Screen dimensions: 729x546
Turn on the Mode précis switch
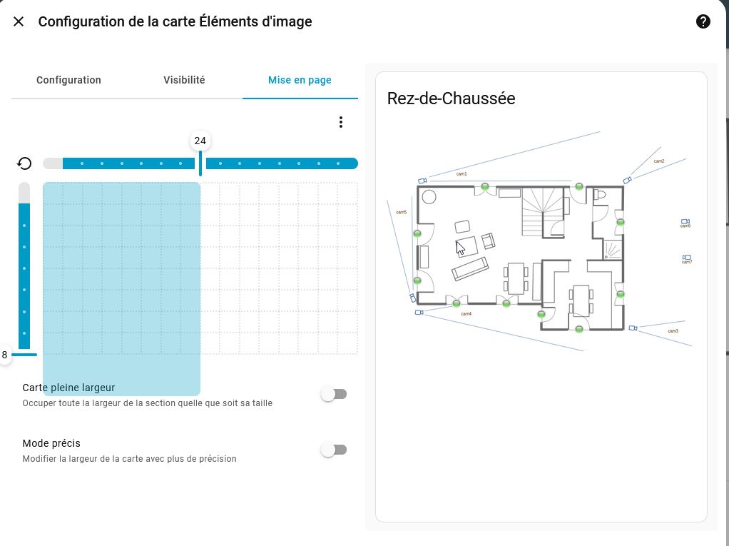click(x=334, y=450)
